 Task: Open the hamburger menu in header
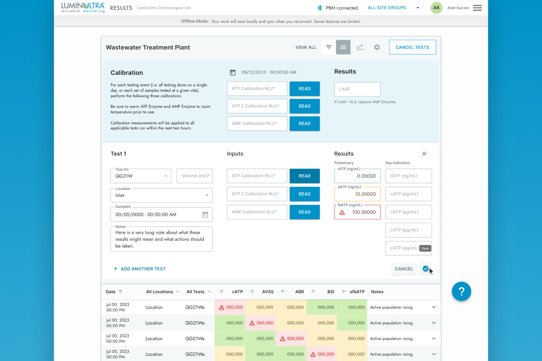coord(477,8)
